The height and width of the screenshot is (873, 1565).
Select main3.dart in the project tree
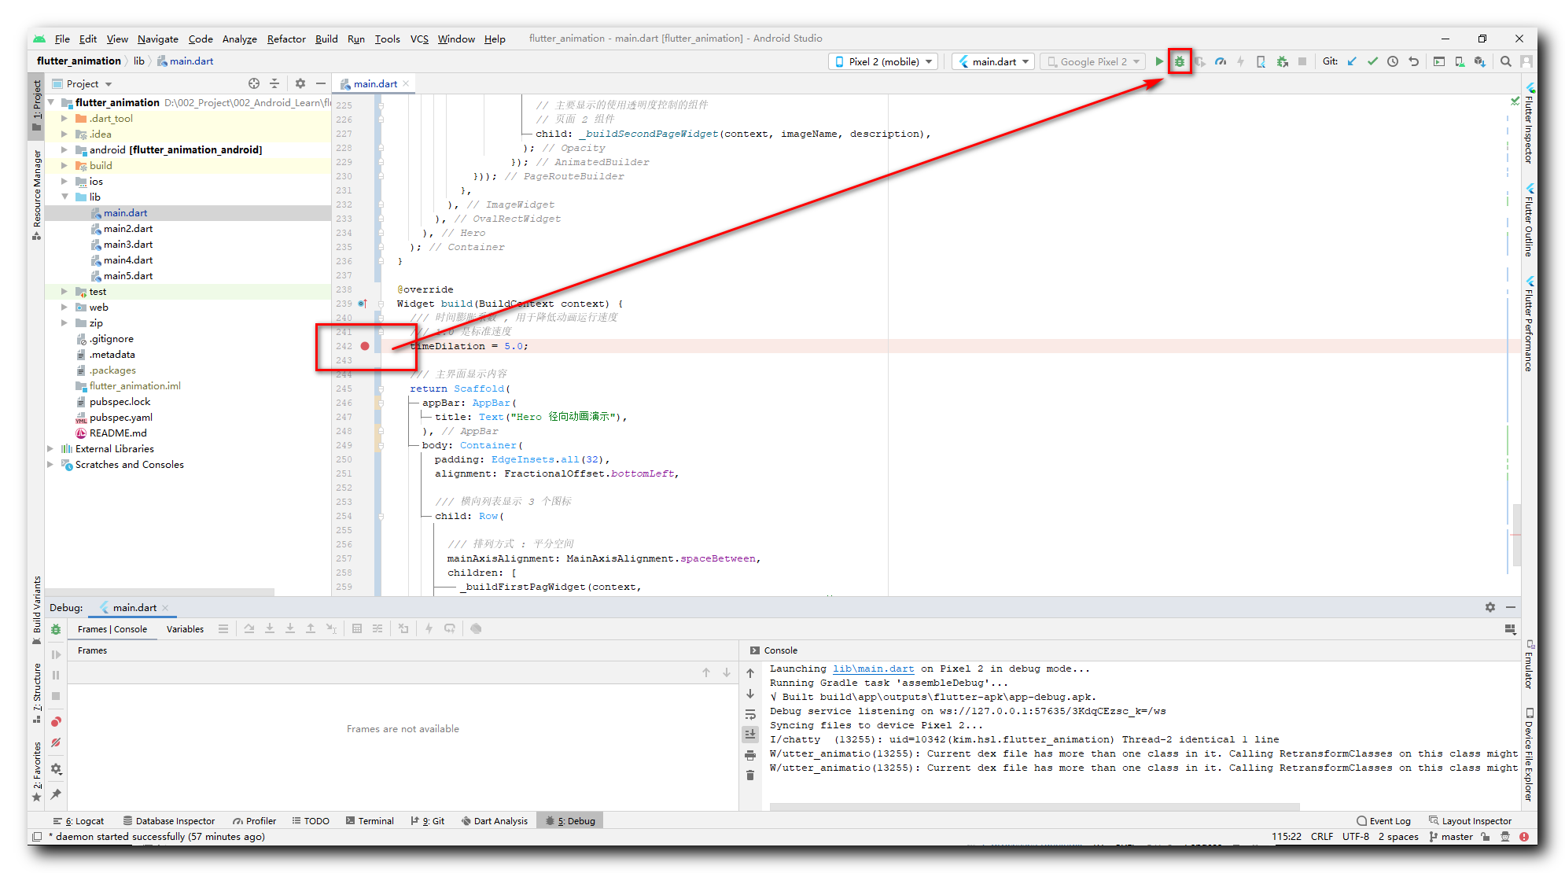click(127, 245)
